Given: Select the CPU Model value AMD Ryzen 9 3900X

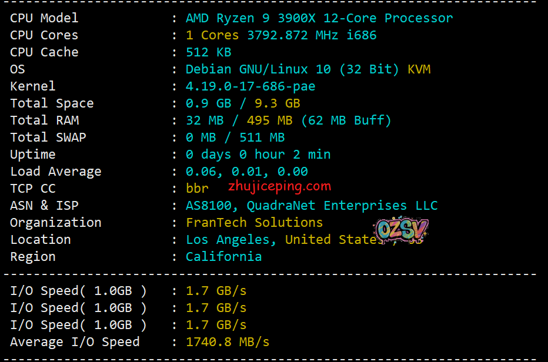Looking at the screenshot, I should click(250, 18).
